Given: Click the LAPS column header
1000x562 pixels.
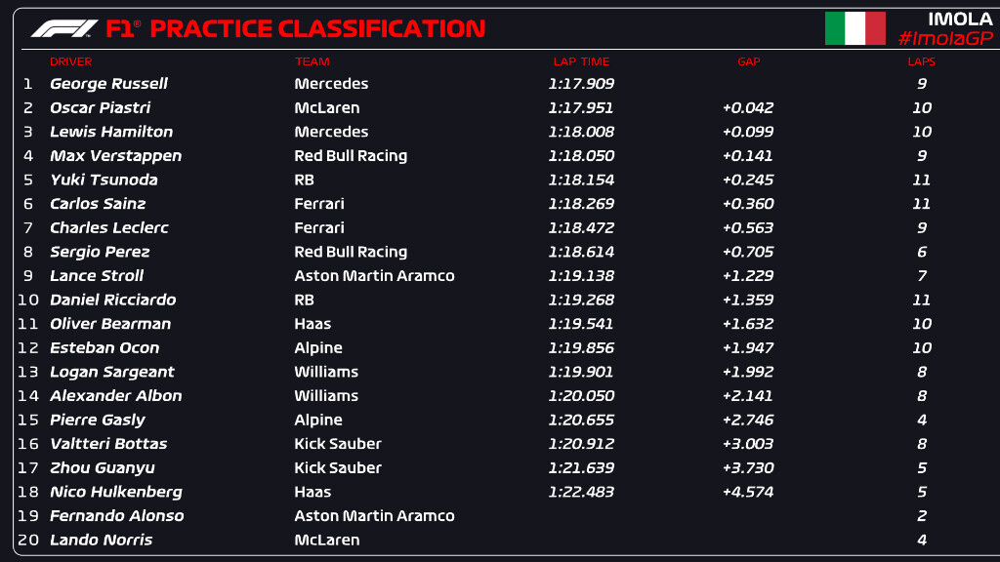Looking at the screenshot, I should pos(921,61).
